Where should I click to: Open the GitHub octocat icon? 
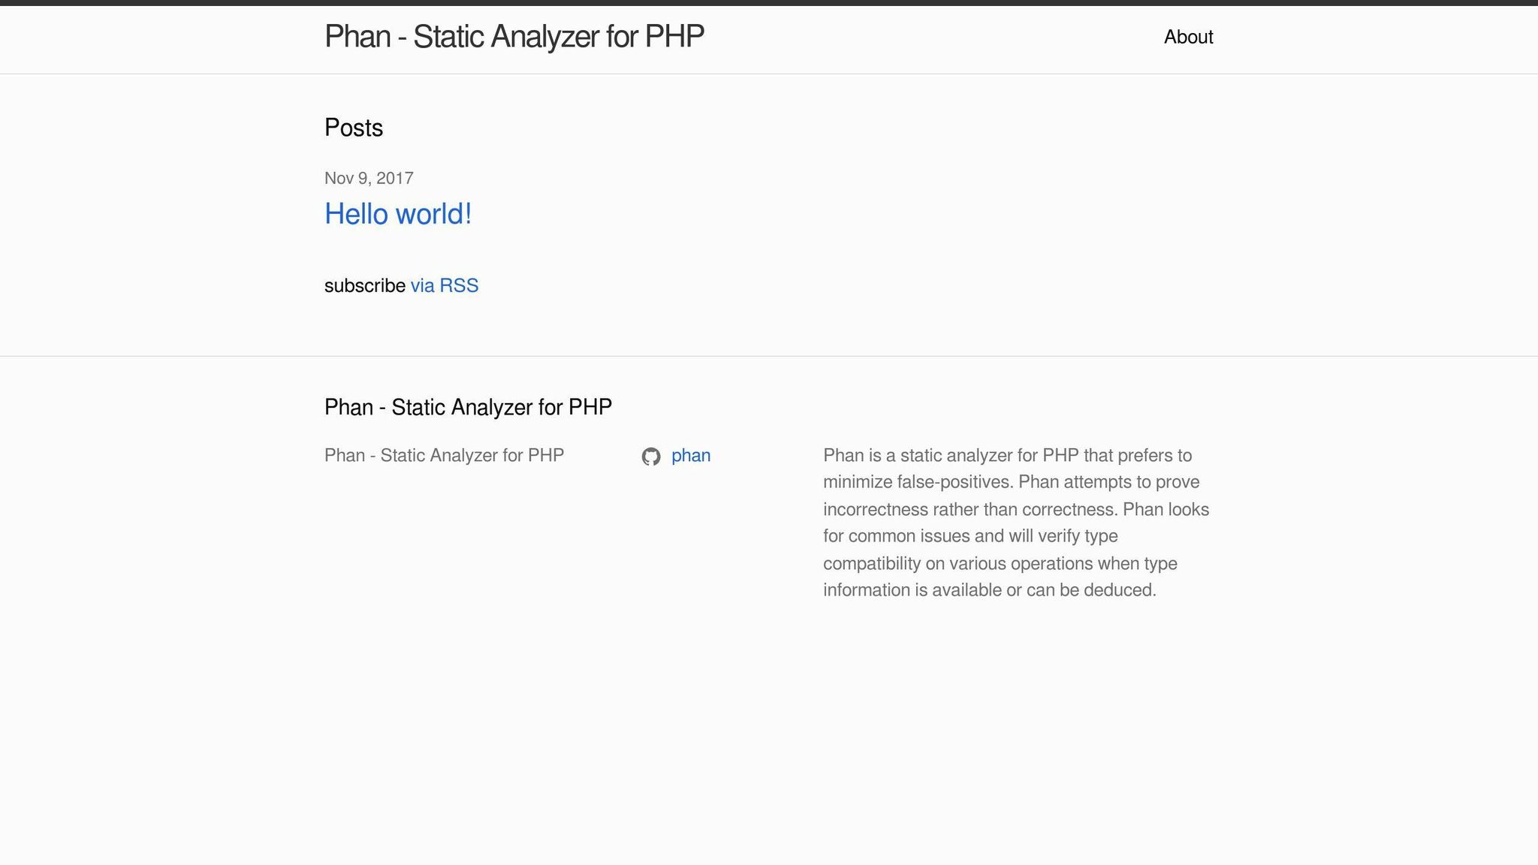point(650,457)
